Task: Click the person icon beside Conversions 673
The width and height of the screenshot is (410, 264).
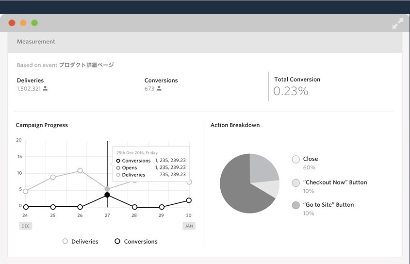Action: pos(159,89)
